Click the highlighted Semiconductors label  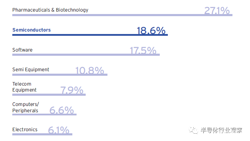coord(31,30)
